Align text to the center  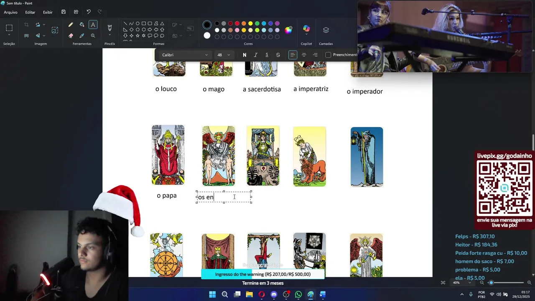pos(304,55)
